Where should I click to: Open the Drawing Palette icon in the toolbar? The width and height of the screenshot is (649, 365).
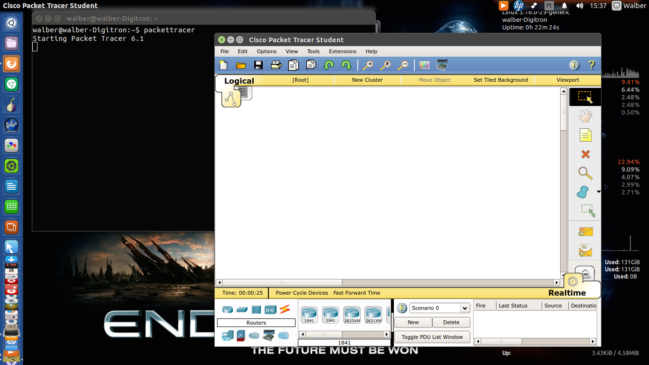tap(424, 65)
